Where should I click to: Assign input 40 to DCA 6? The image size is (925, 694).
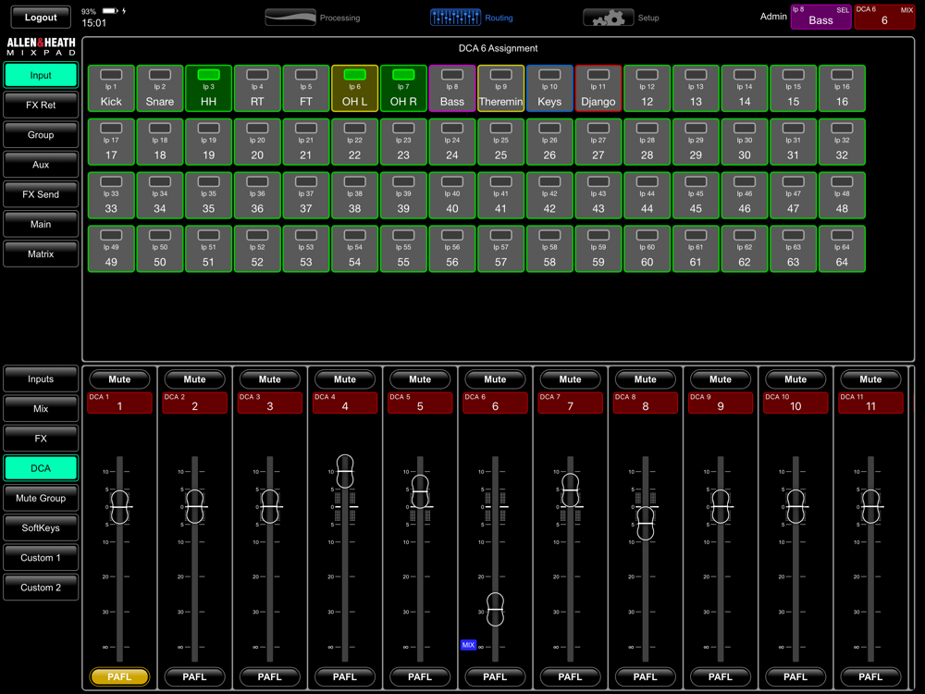[452, 195]
